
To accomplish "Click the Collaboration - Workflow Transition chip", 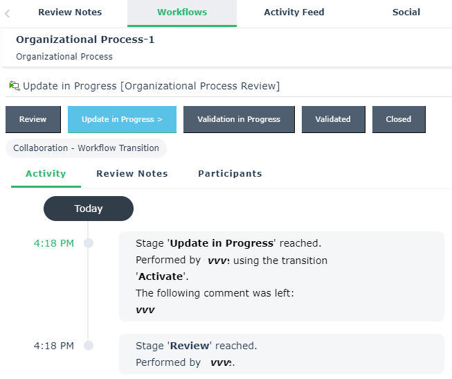I will [86, 148].
